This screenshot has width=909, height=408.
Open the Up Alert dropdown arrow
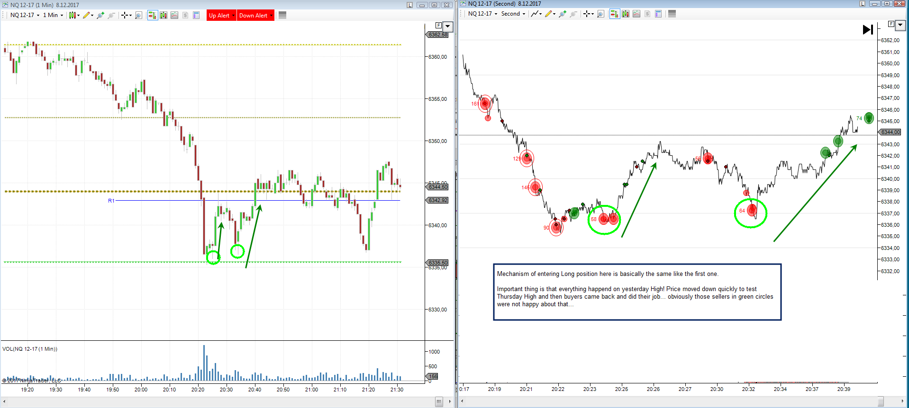234,16
